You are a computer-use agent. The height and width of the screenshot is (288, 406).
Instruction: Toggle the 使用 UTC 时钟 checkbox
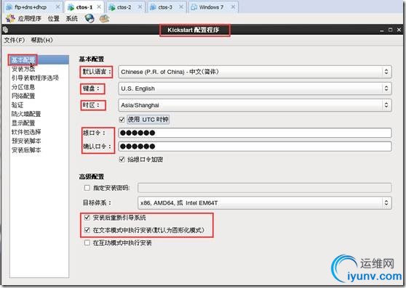pyautogui.click(x=122, y=120)
